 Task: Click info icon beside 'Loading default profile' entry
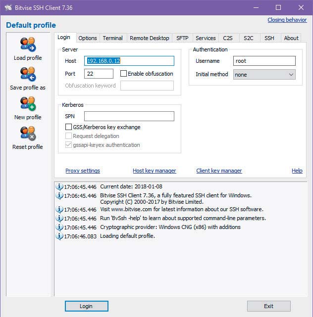pos(59,236)
